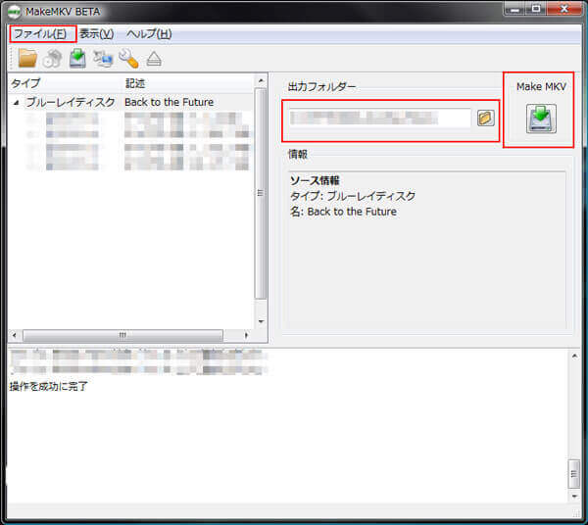Viewport: 588px width, 525px height.
Task: Click save to MKV toolbar icon
Action: tap(77, 59)
